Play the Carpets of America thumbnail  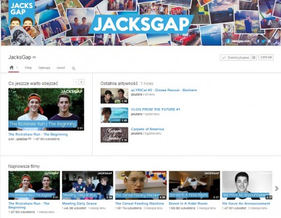114,135
